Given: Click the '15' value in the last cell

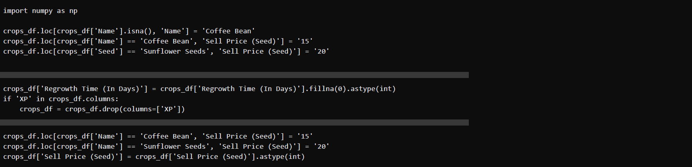Looking at the screenshot, I should [304, 137].
